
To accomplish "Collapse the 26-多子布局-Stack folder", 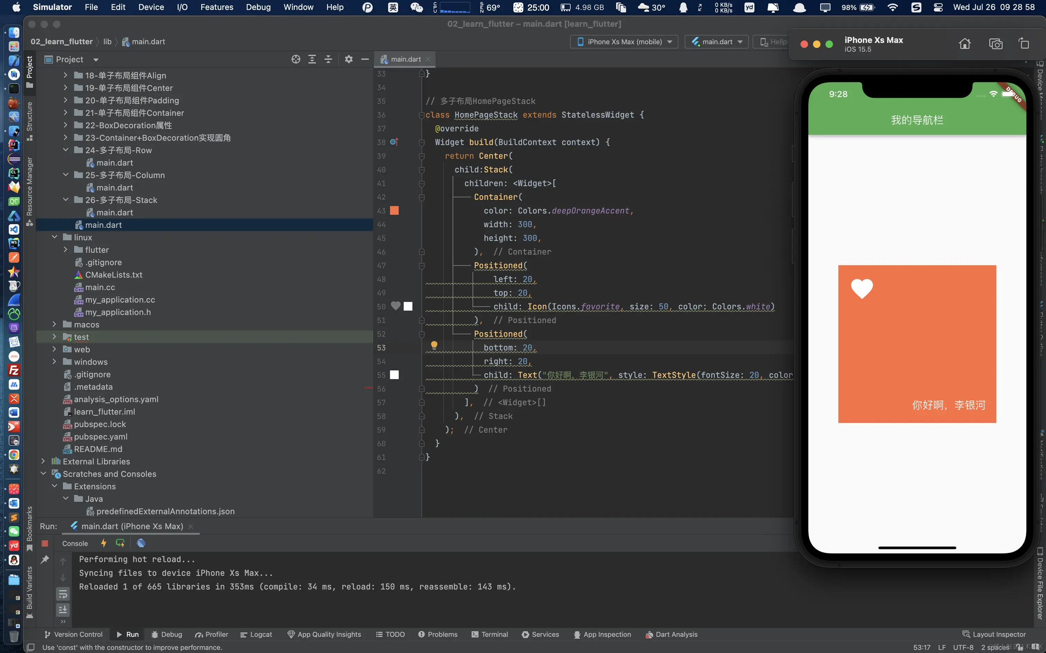I will [66, 199].
